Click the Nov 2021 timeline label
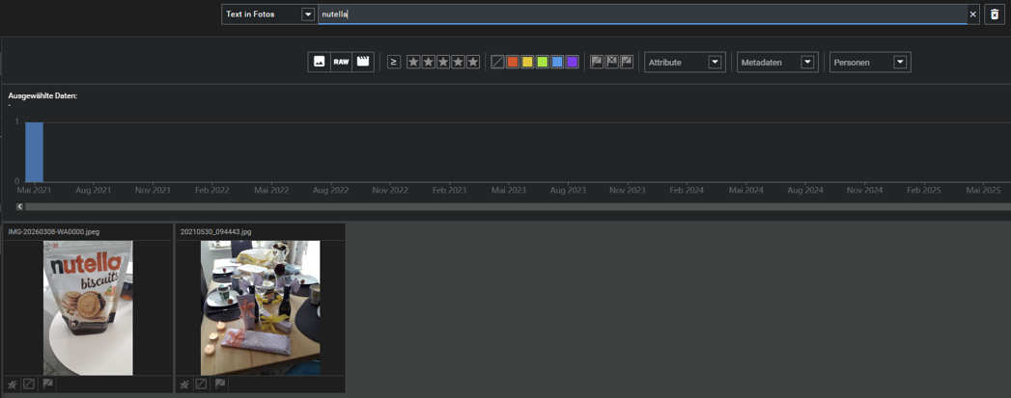 153,190
